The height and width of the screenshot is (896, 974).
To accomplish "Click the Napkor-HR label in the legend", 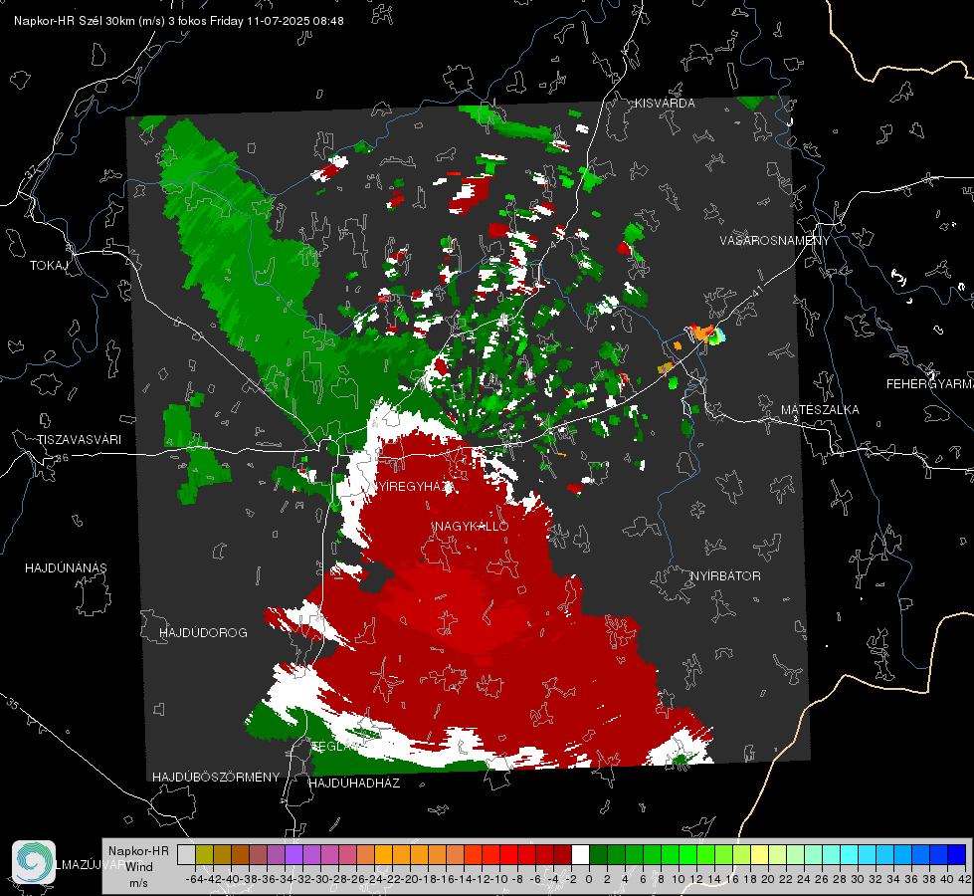I will [x=138, y=851].
